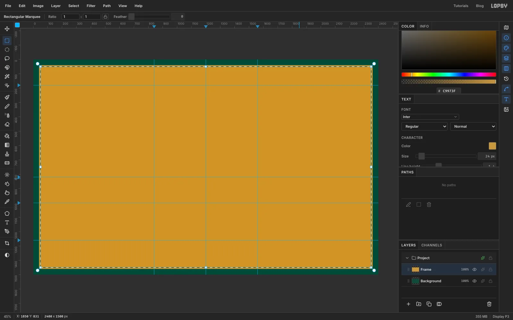
Task: Open the Help menu
Action: (139, 6)
